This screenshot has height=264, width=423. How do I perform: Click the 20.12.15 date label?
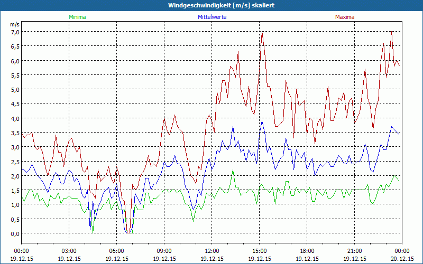click(402, 259)
